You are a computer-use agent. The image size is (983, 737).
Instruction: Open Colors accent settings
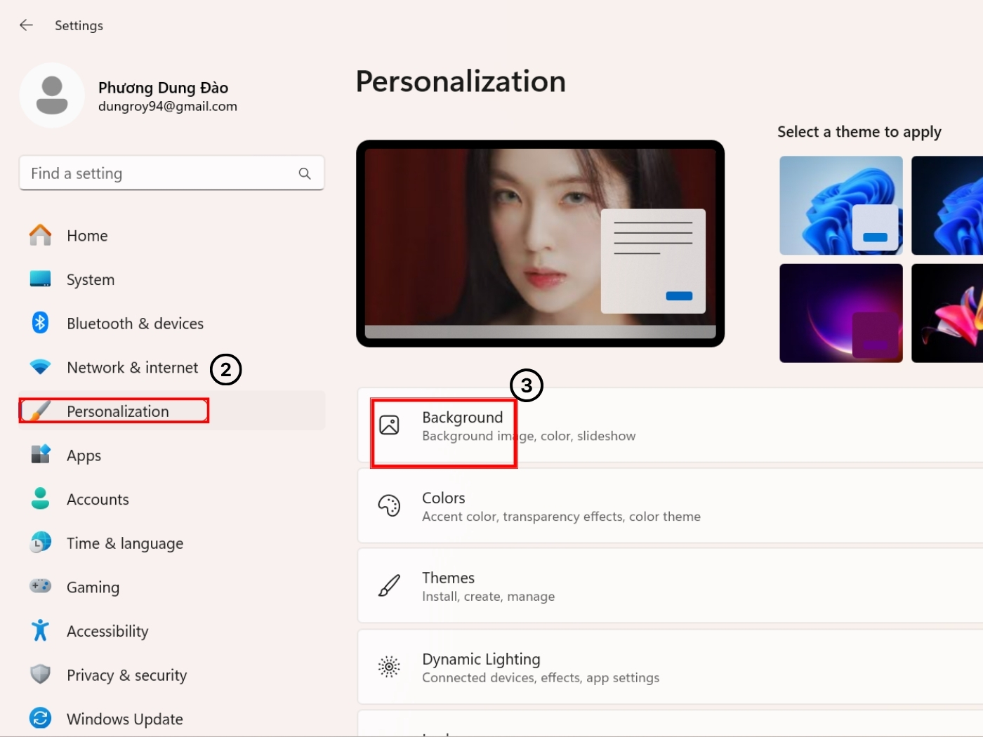point(671,506)
